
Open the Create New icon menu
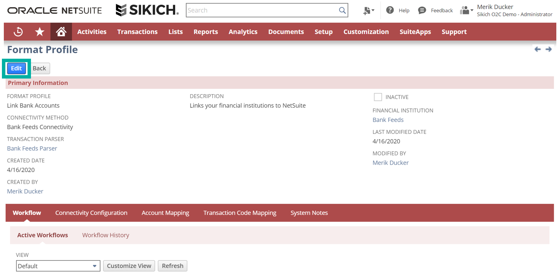click(368, 11)
